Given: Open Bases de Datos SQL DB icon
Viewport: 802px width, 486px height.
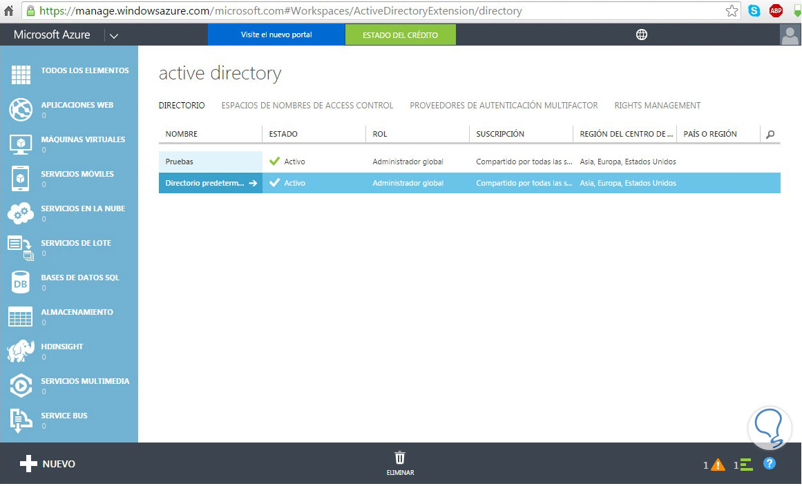Looking at the screenshot, I should 21,282.
